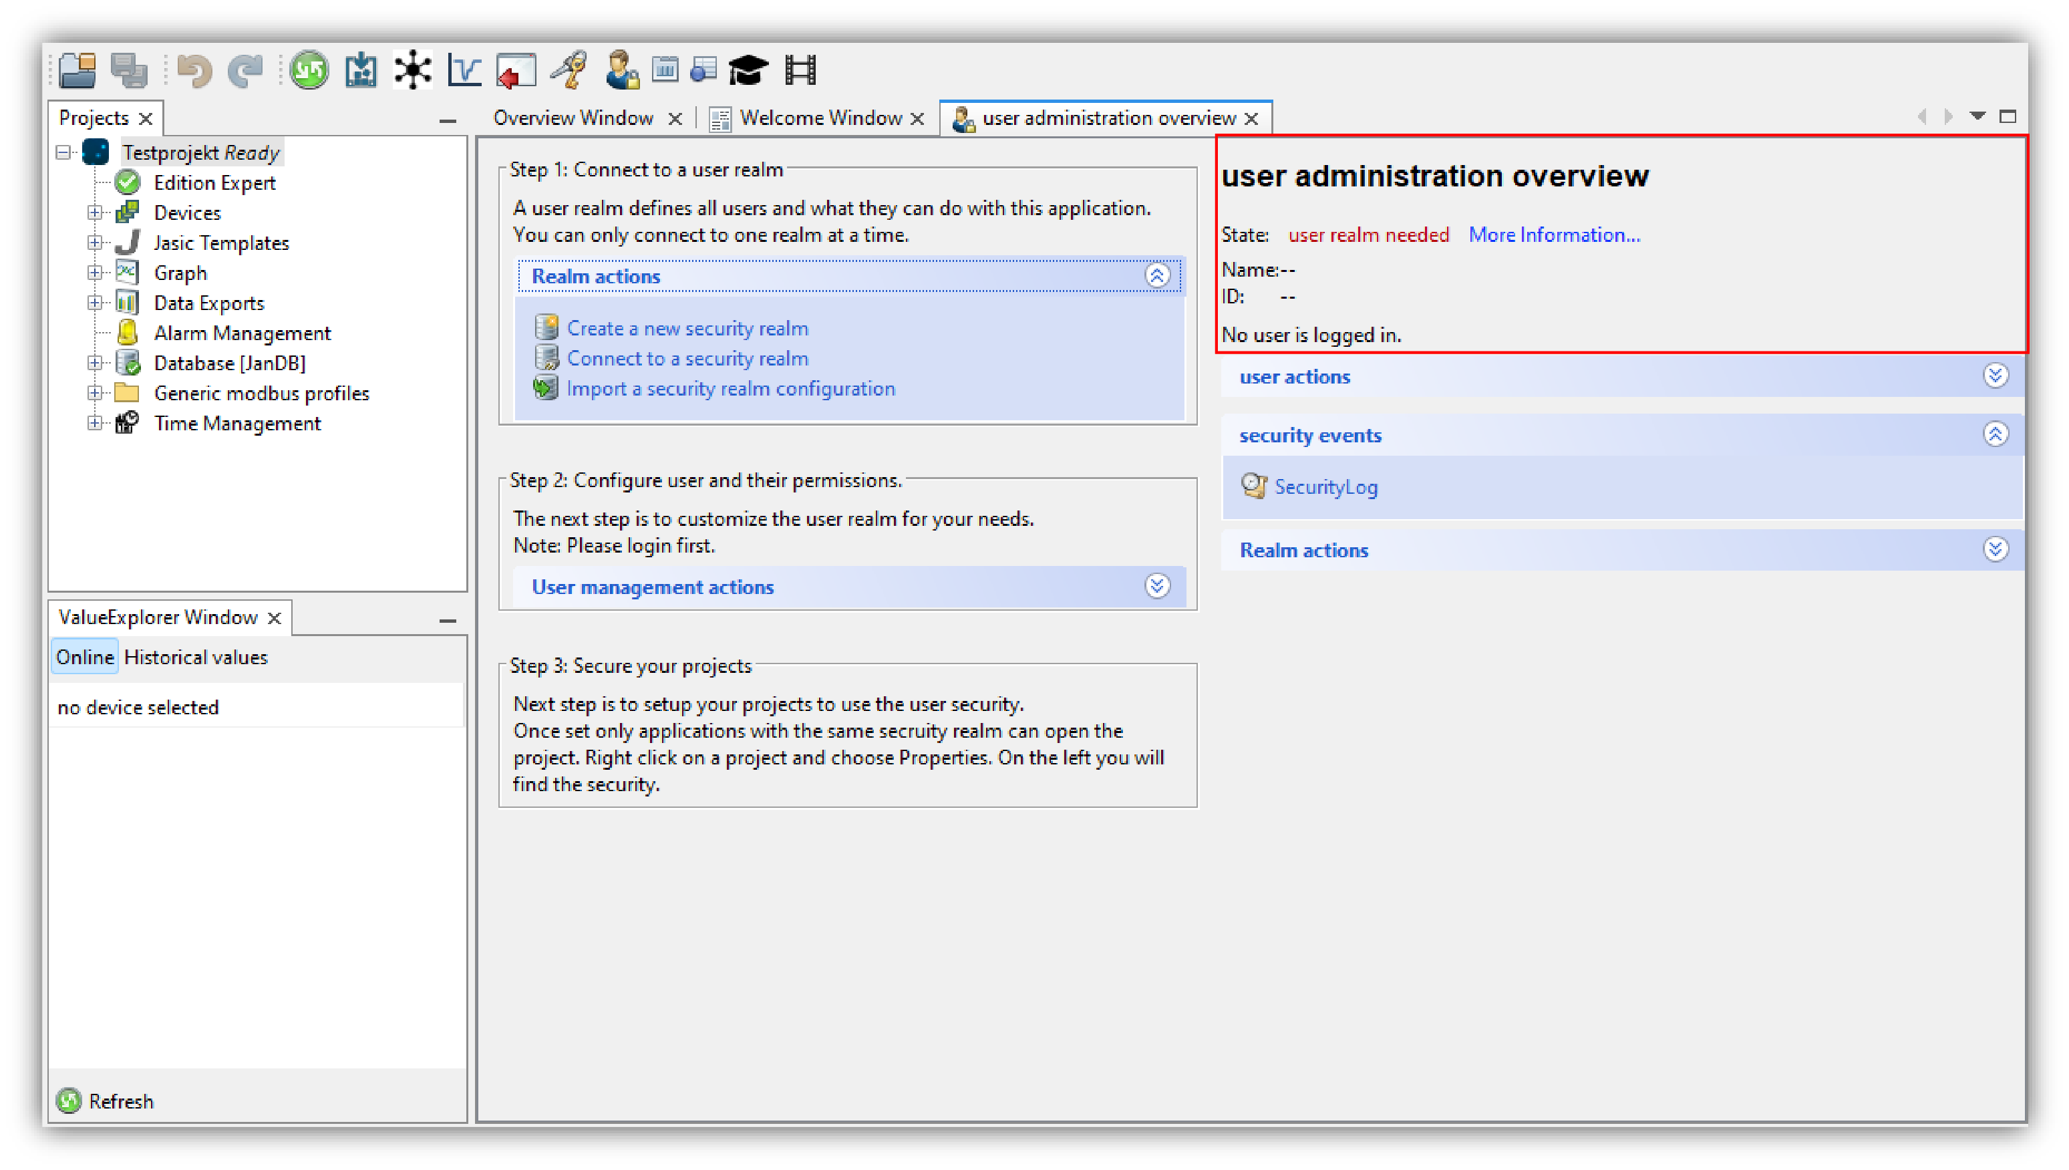Select the graduation cap tutorial icon
Viewport: 2069px width, 1170px height.
coord(747,70)
